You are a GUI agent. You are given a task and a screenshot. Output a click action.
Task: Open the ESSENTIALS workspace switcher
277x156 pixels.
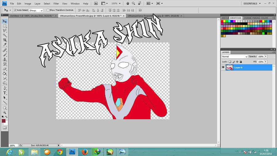point(252,3)
